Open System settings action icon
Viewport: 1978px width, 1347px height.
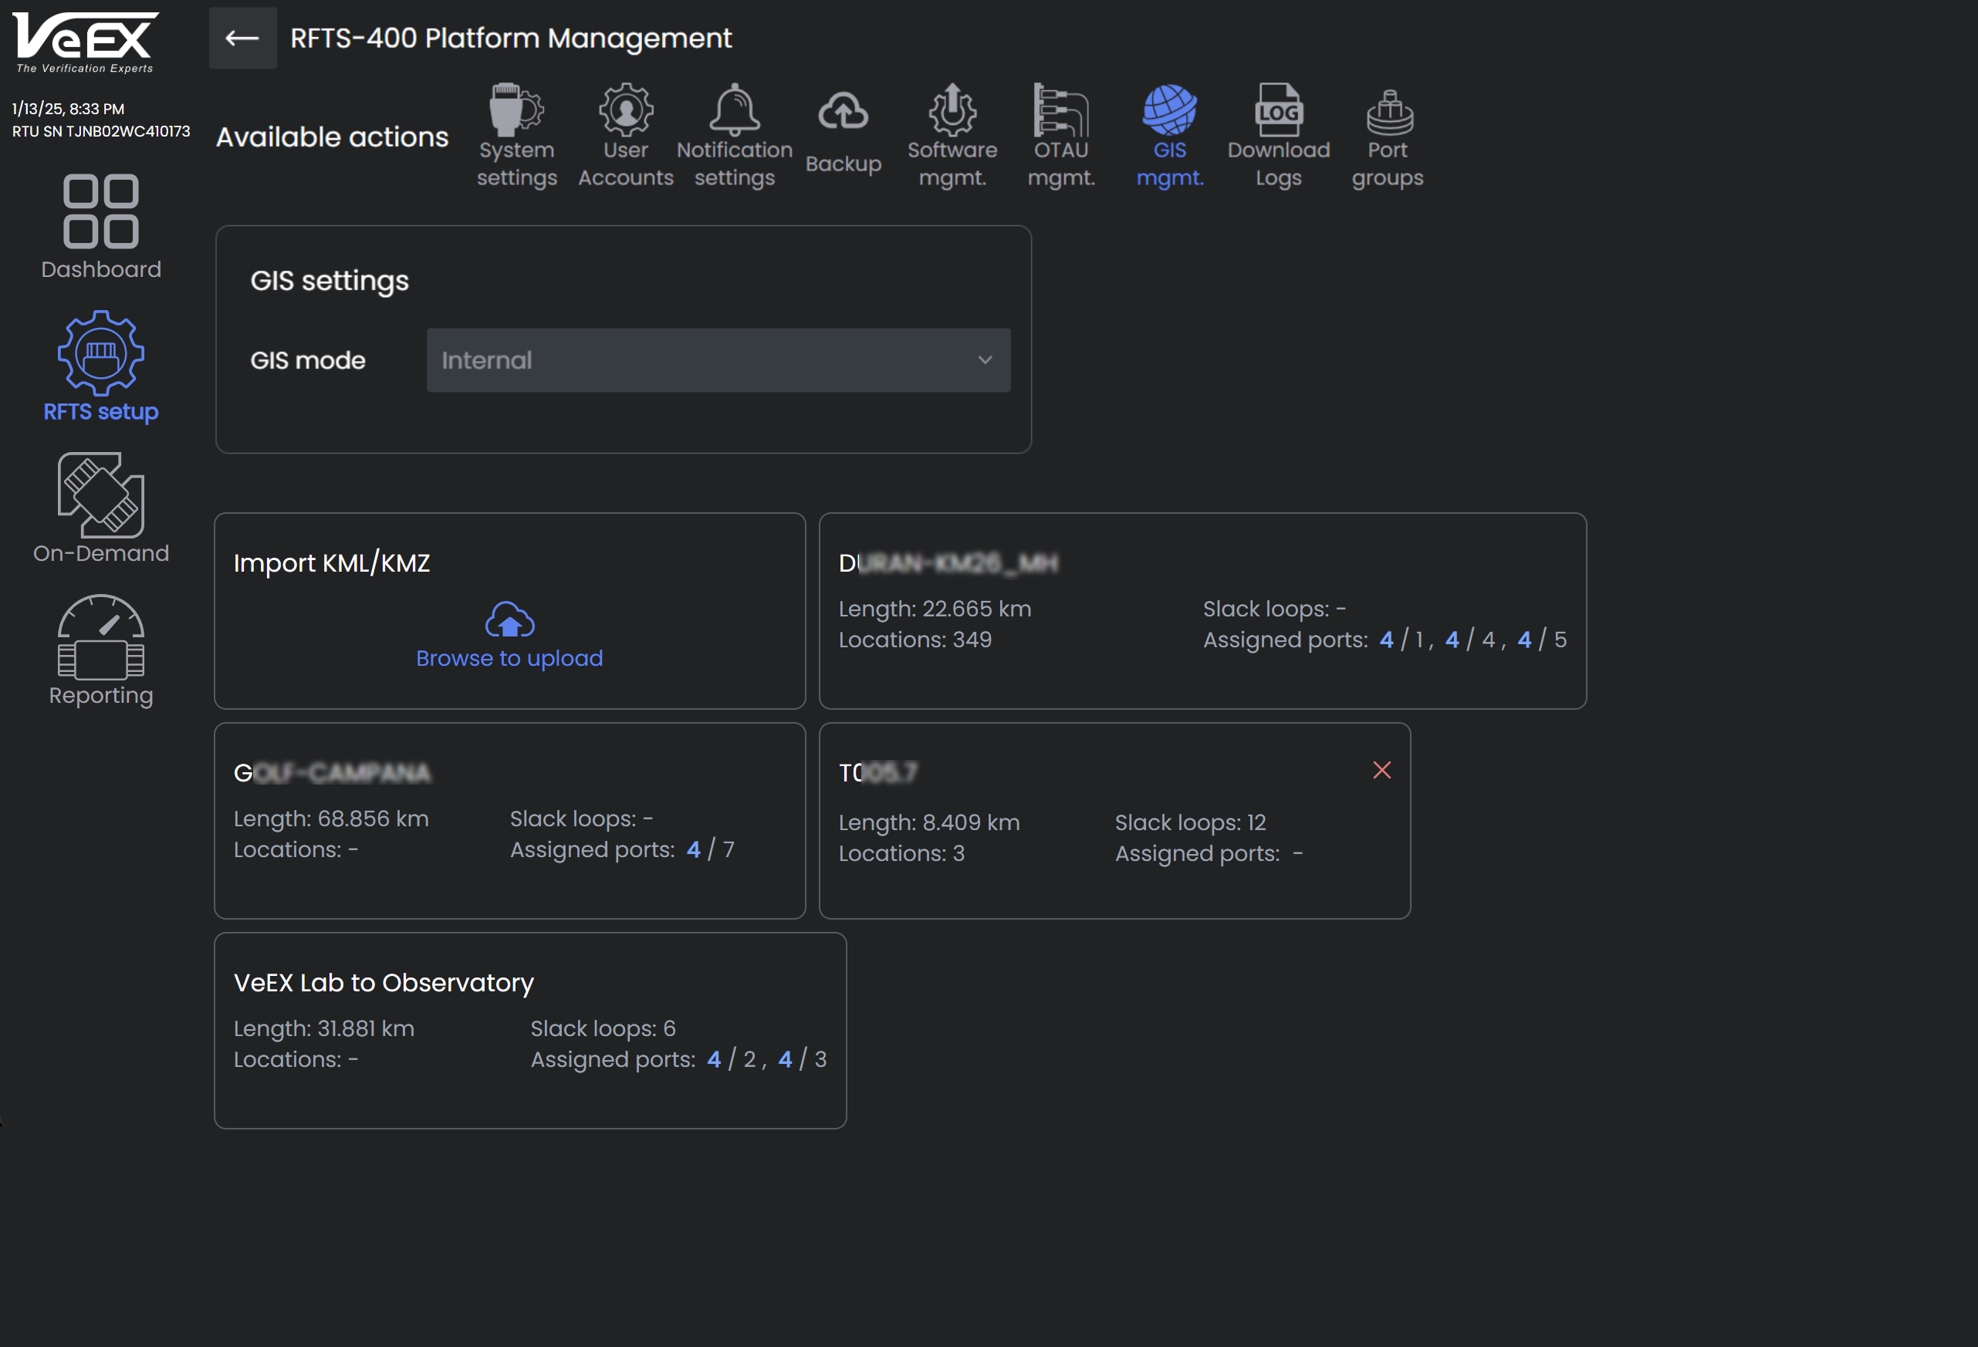tap(516, 110)
